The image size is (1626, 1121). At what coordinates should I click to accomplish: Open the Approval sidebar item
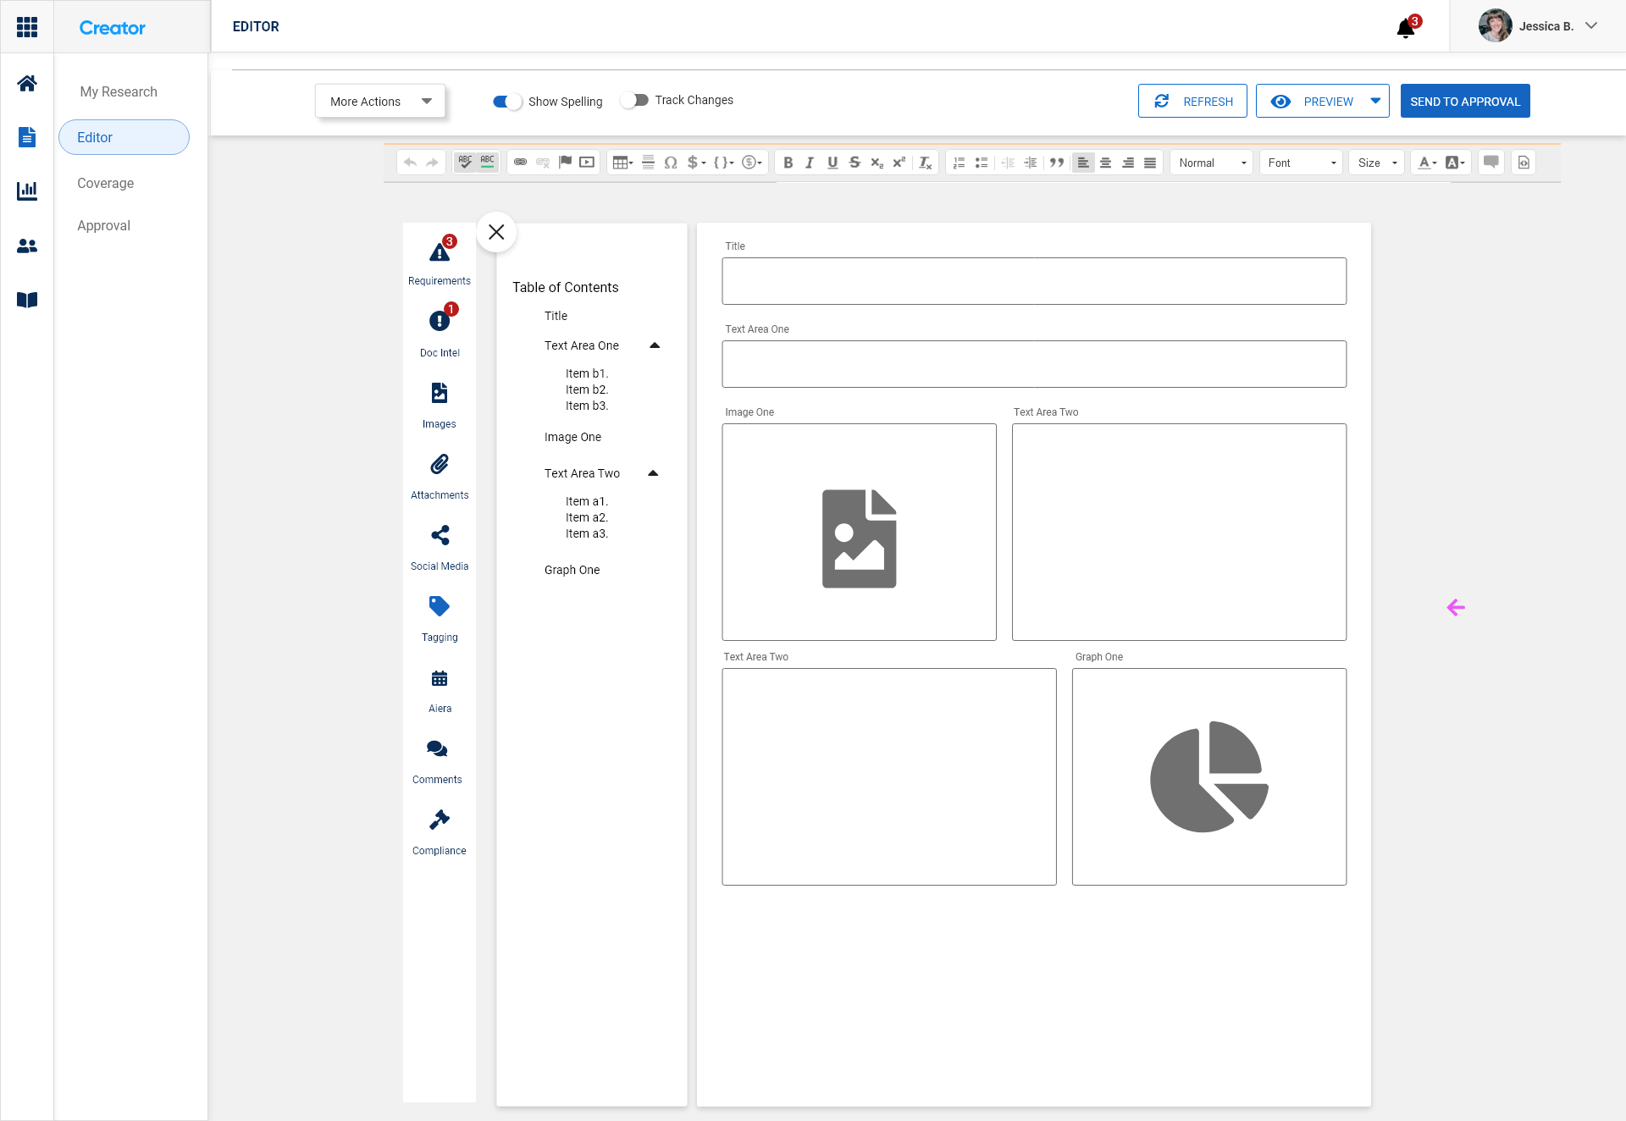[104, 225]
